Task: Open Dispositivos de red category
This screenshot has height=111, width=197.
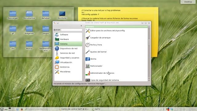Action: [68, 48]
